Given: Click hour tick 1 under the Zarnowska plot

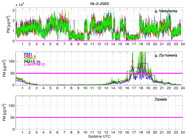Looking at the screenshot, I should 22,88.
